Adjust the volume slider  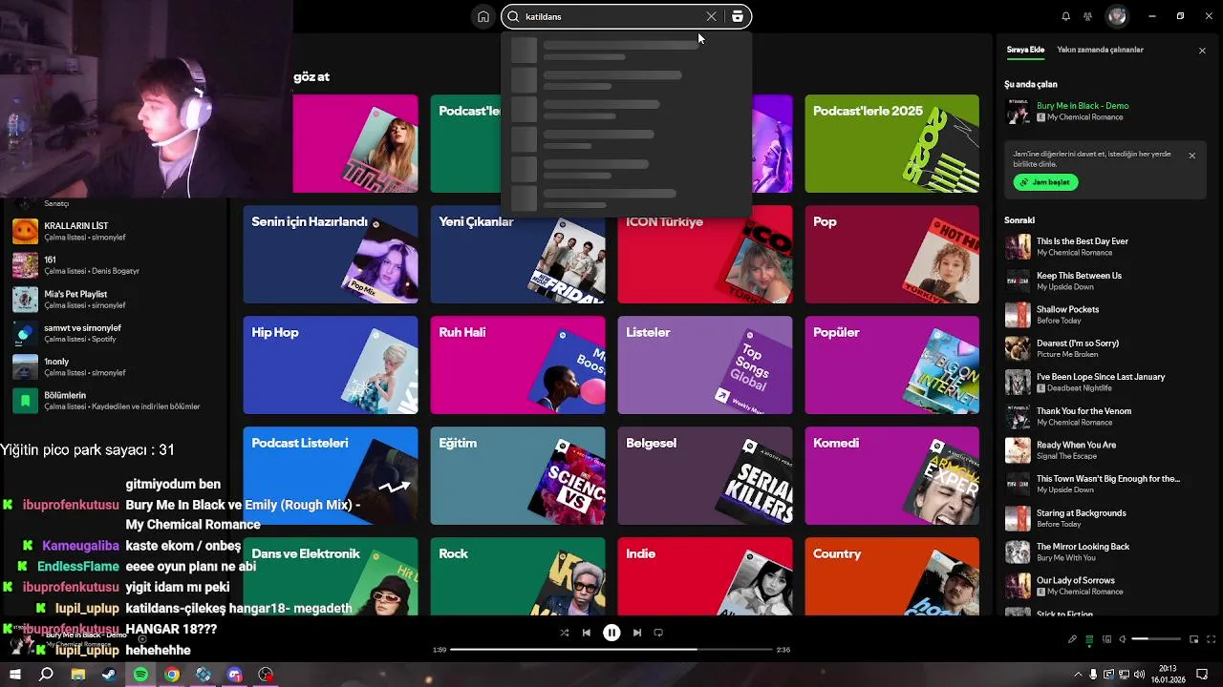(1156, 639)
